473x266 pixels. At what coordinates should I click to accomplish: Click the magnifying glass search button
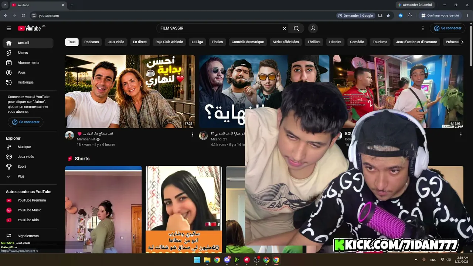(296, 28)
